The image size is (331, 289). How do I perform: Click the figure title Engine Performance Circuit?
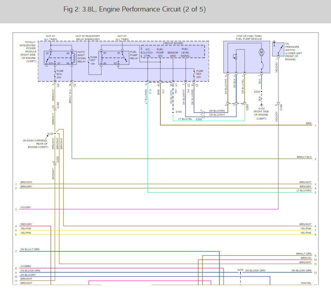point(134,9)
